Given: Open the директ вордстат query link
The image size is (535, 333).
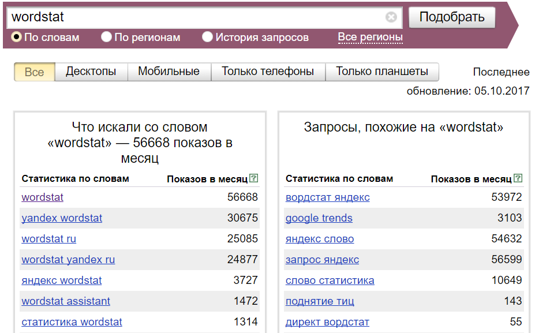Looking at the screenshot, I should pos(327,322).
